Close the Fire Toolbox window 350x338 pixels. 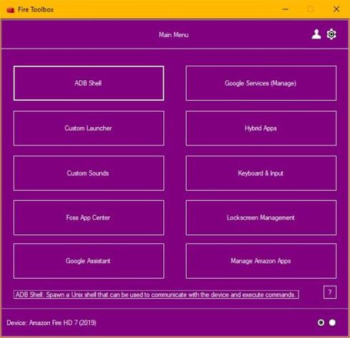(x=336, y=9)
